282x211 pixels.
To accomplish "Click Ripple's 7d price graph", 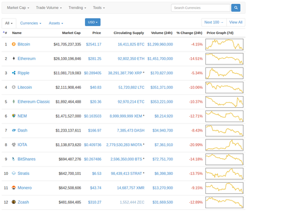I will click(224, 73).
